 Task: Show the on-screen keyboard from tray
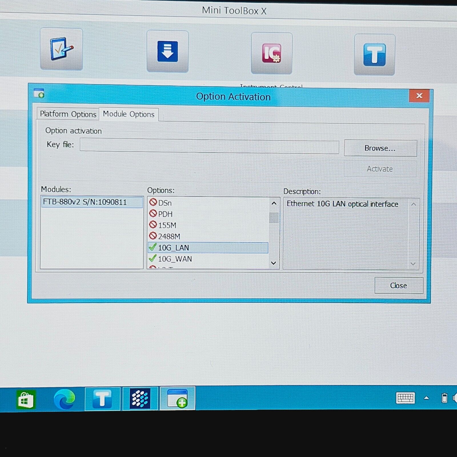pyautogui.click(x=405, y=398)
